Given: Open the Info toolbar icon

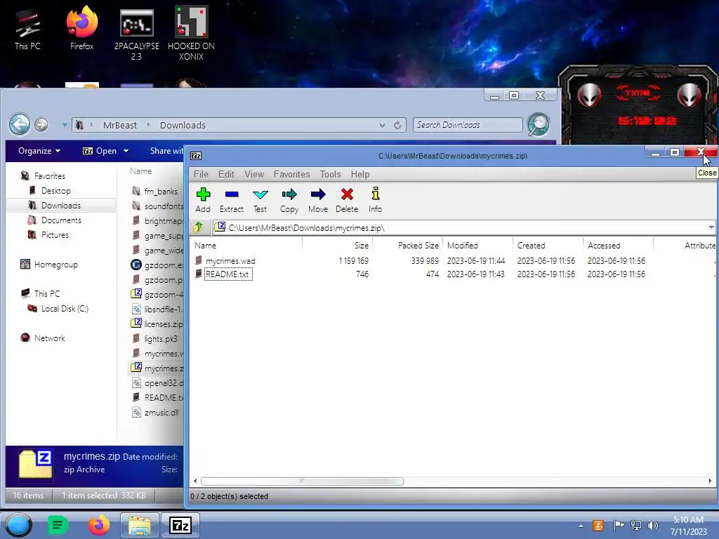Looking at the screenshot, I should tap(375, 200).
